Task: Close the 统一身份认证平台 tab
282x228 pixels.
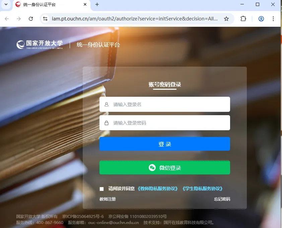Action: coord(85,4)
